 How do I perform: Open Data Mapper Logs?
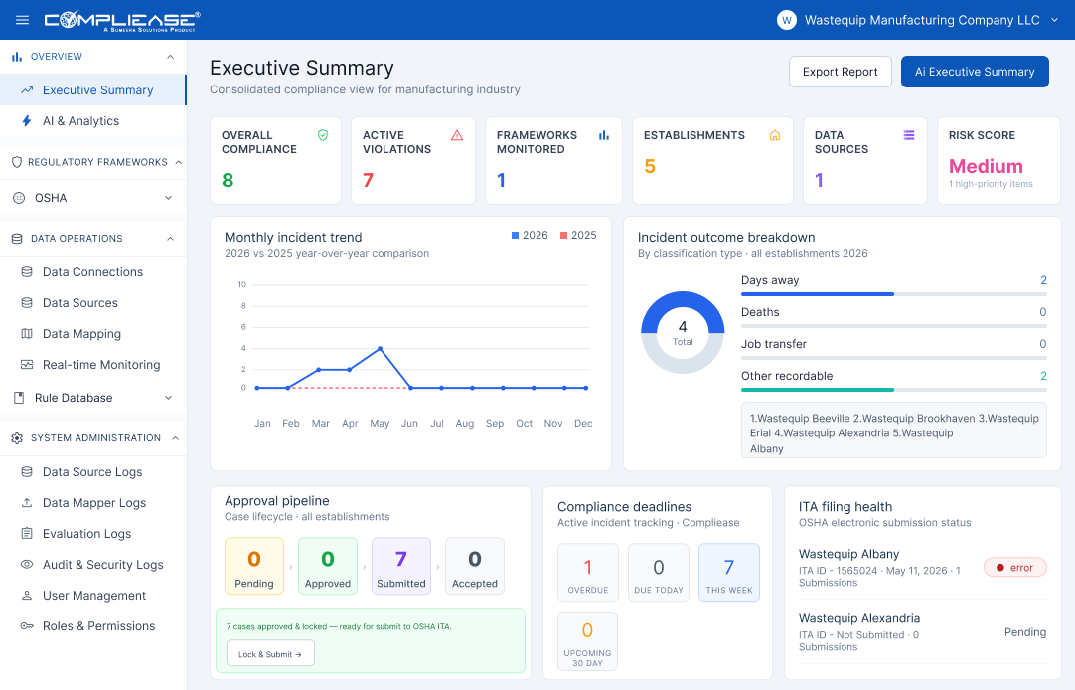coord(92,503)
